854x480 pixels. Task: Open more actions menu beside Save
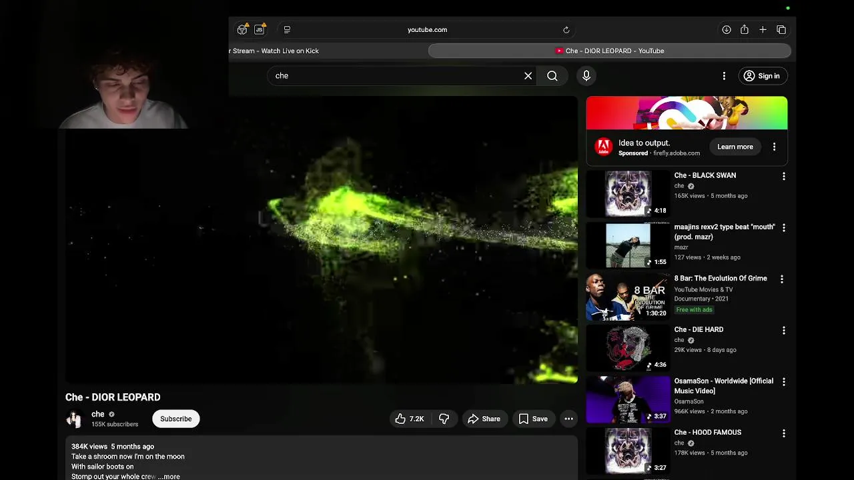click(x=568, y=419)
